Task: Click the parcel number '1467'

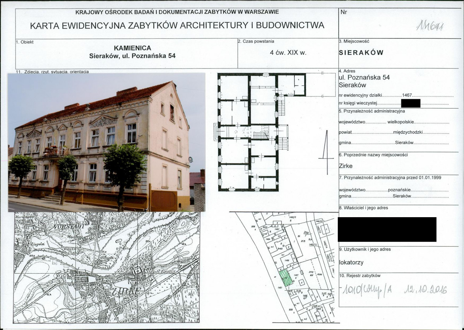Action: [x=407, y=96]
